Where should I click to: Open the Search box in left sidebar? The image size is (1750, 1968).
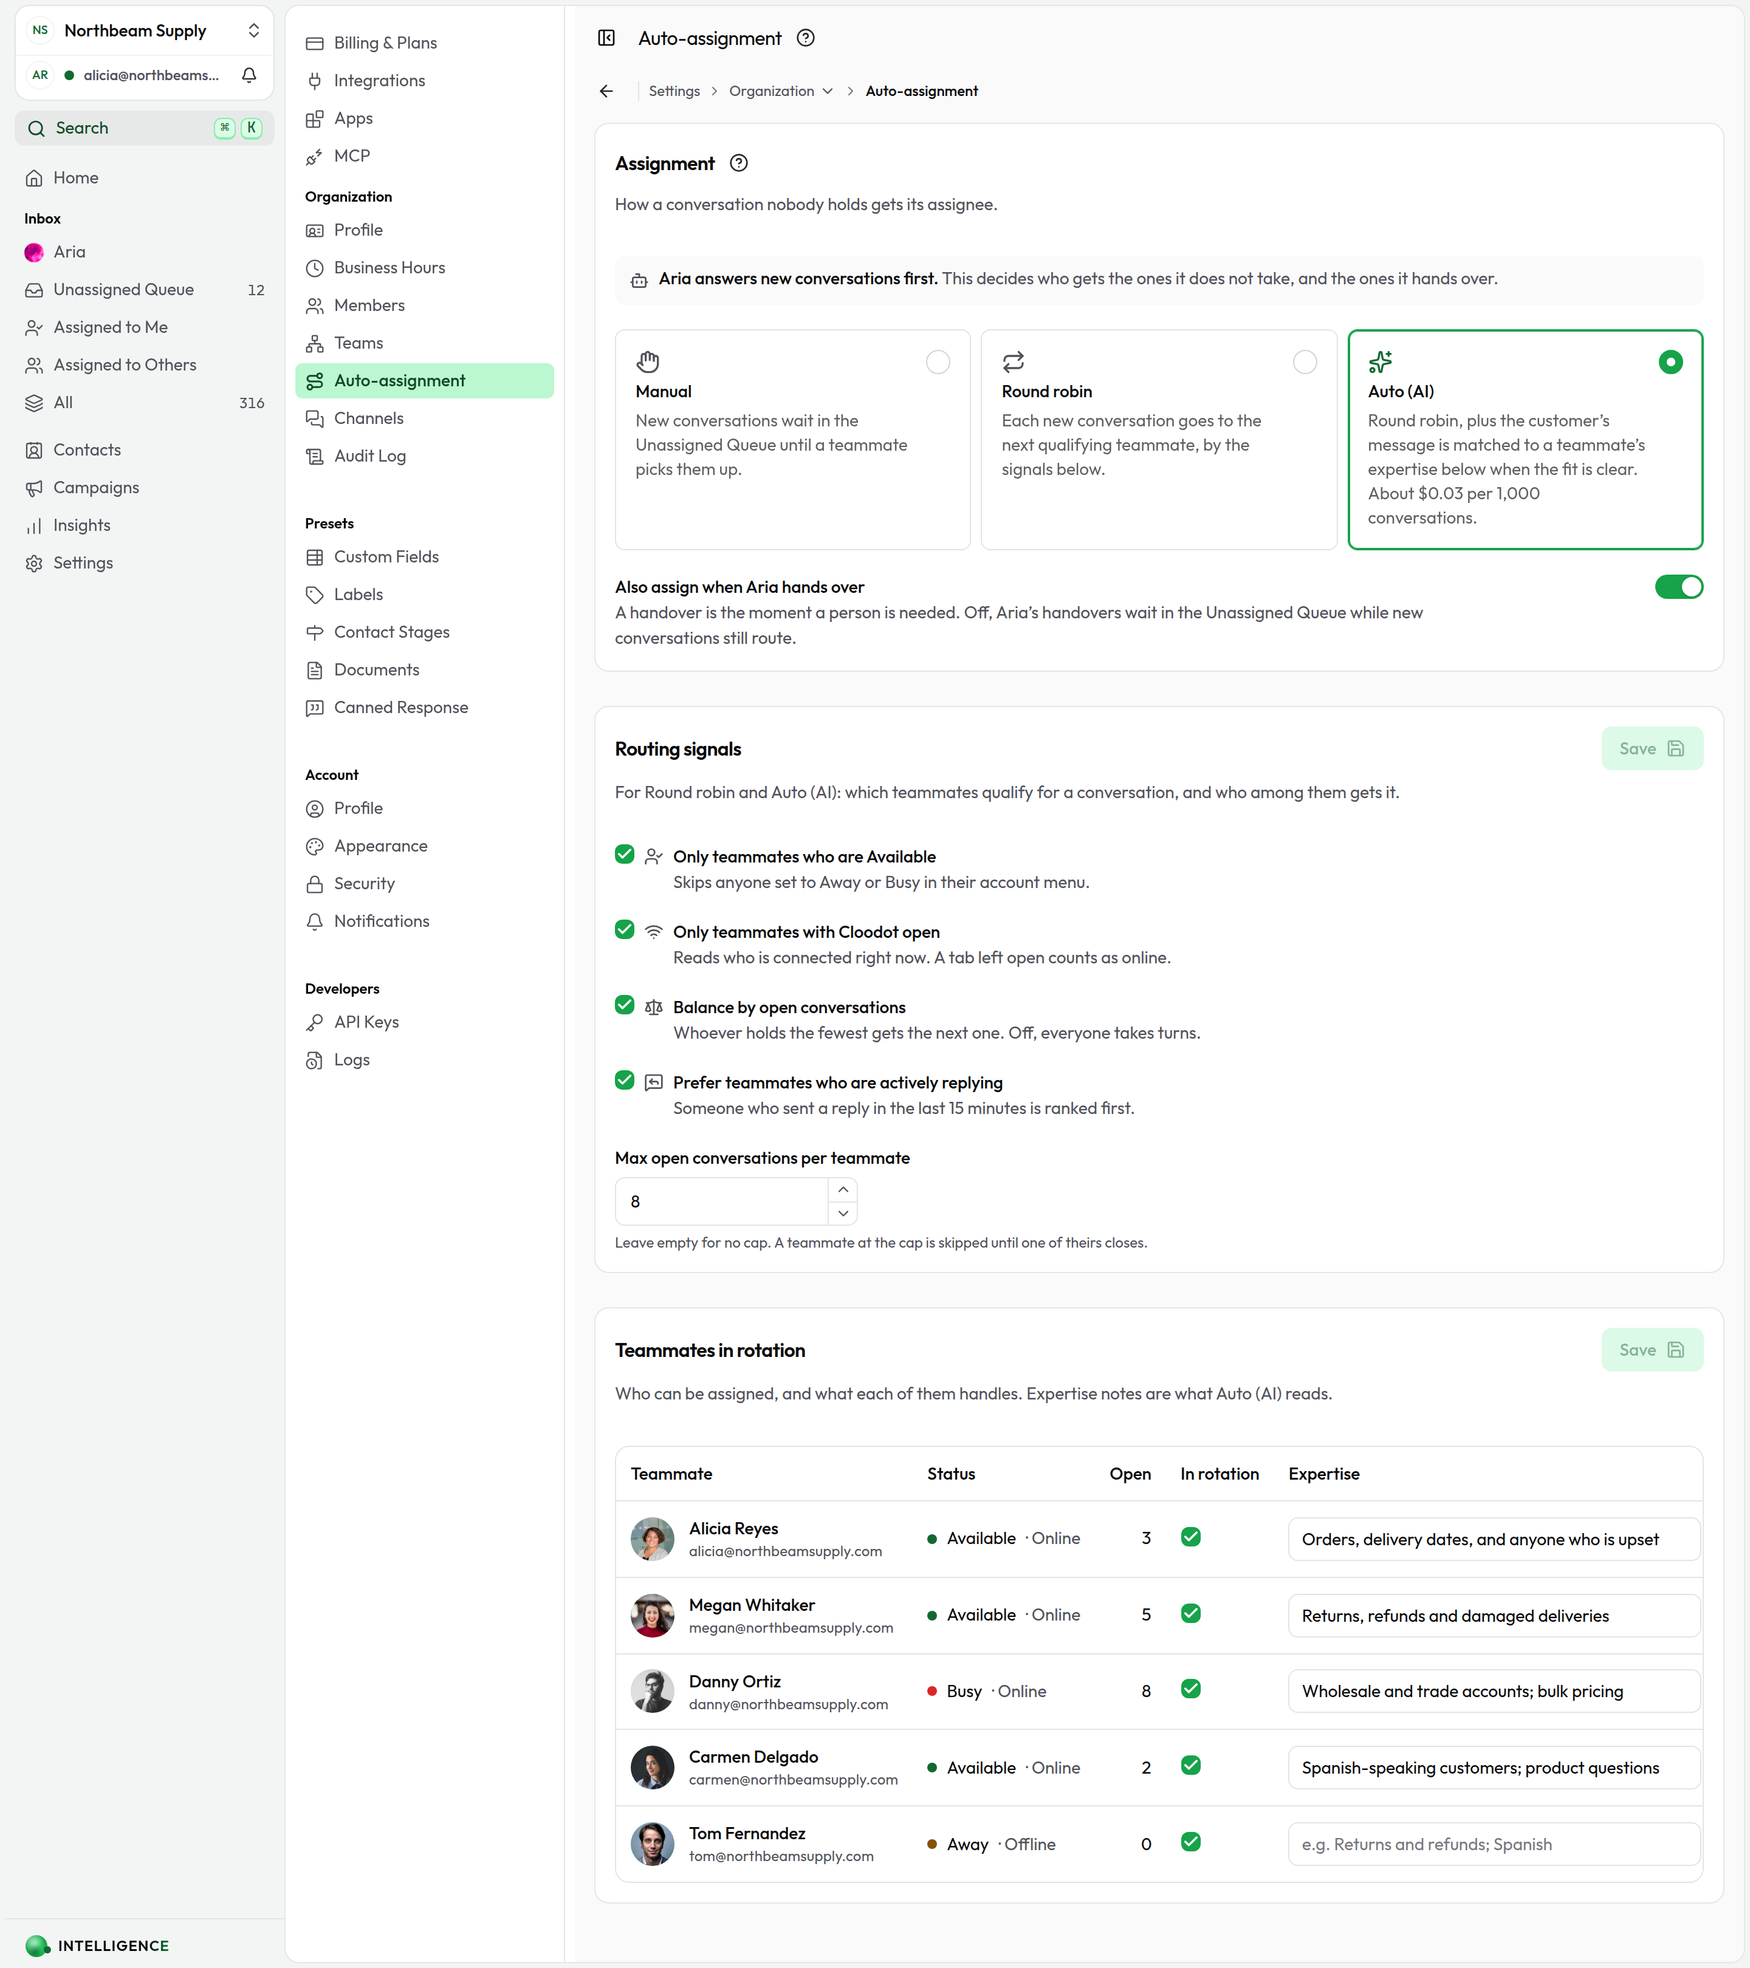(145, 128)
